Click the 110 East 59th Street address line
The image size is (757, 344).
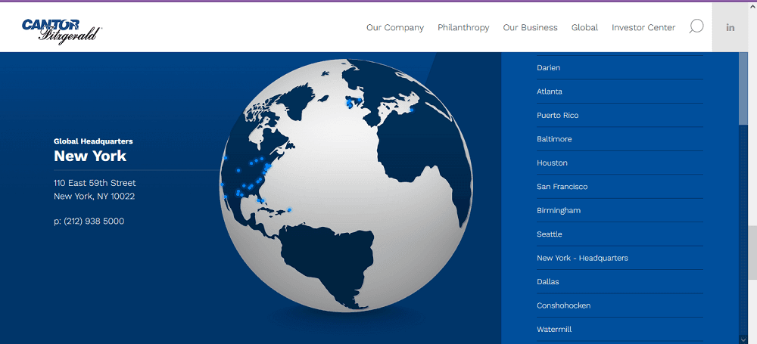[x=95, y=183]
